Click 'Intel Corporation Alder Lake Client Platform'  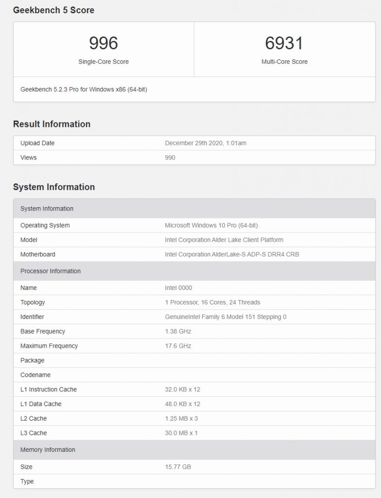224,240
